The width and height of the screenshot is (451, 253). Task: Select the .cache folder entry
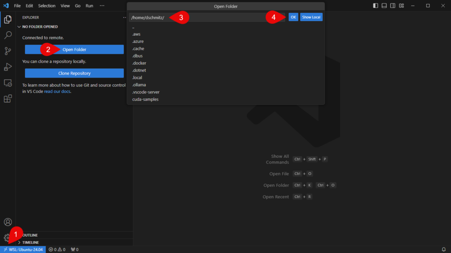tap(226, 48)
